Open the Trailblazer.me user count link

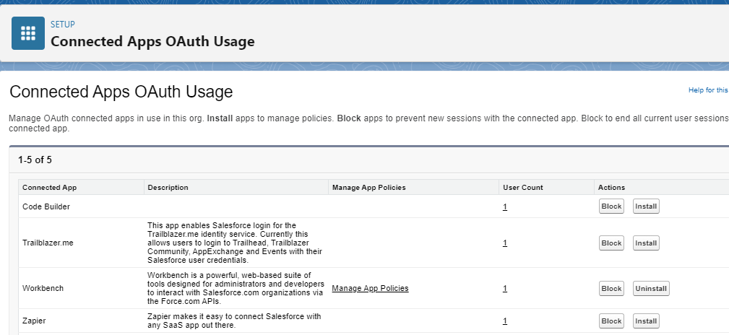point(505,243)
